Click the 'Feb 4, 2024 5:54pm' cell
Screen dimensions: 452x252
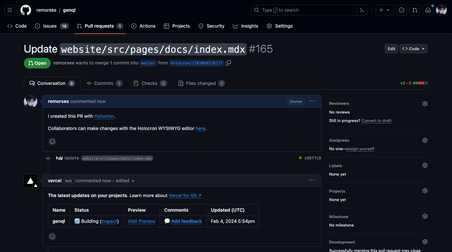(233, 221)
